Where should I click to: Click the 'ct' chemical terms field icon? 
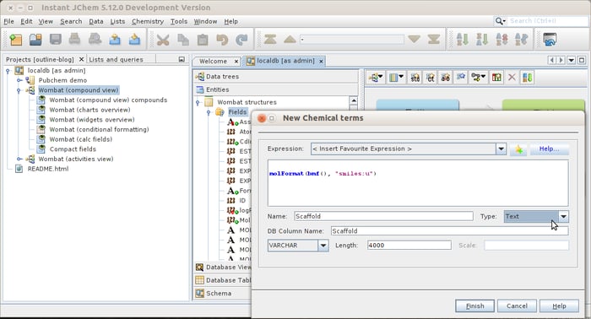pos(431,78)
